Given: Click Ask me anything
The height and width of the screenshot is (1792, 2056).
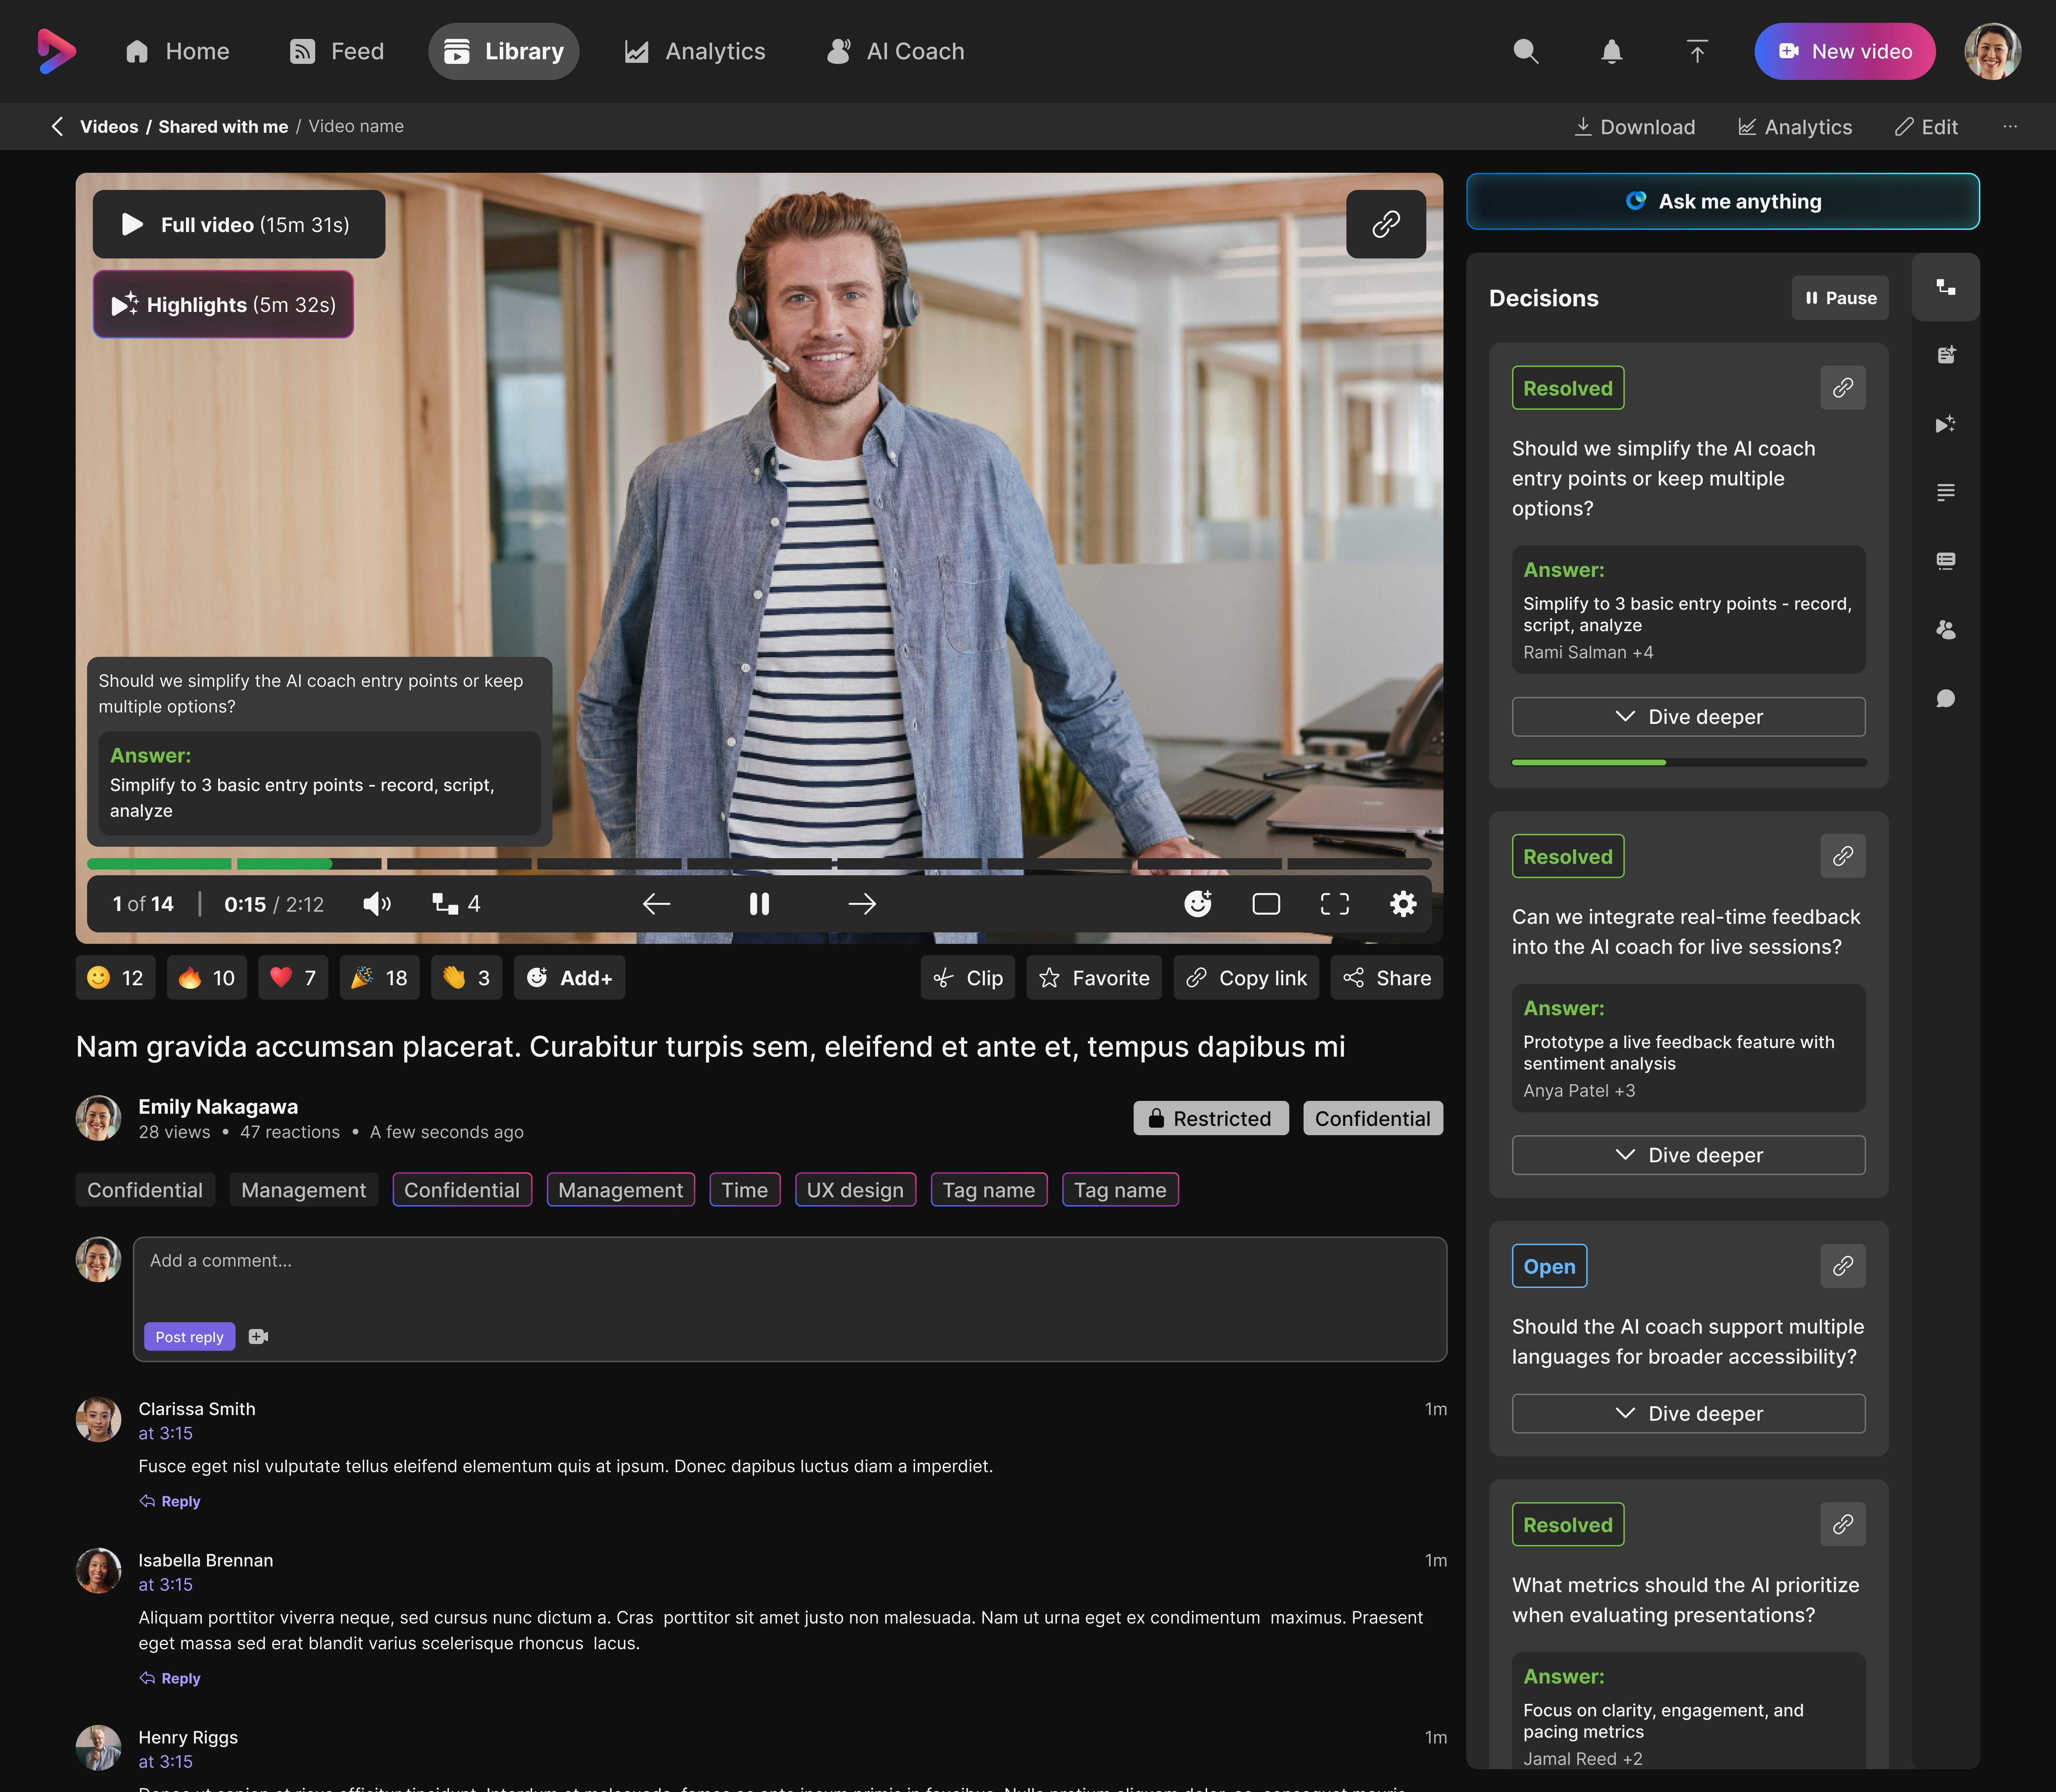Looking at the screenshot, I should pyautogui.click(x=1723, y=201).
